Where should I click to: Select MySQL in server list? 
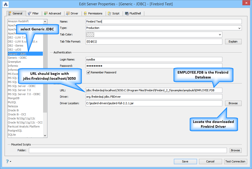tap(25, 102)
